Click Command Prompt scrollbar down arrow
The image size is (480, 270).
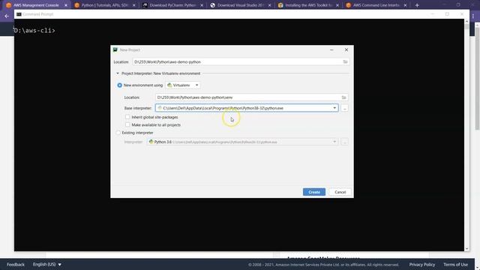tap(466, 248)
